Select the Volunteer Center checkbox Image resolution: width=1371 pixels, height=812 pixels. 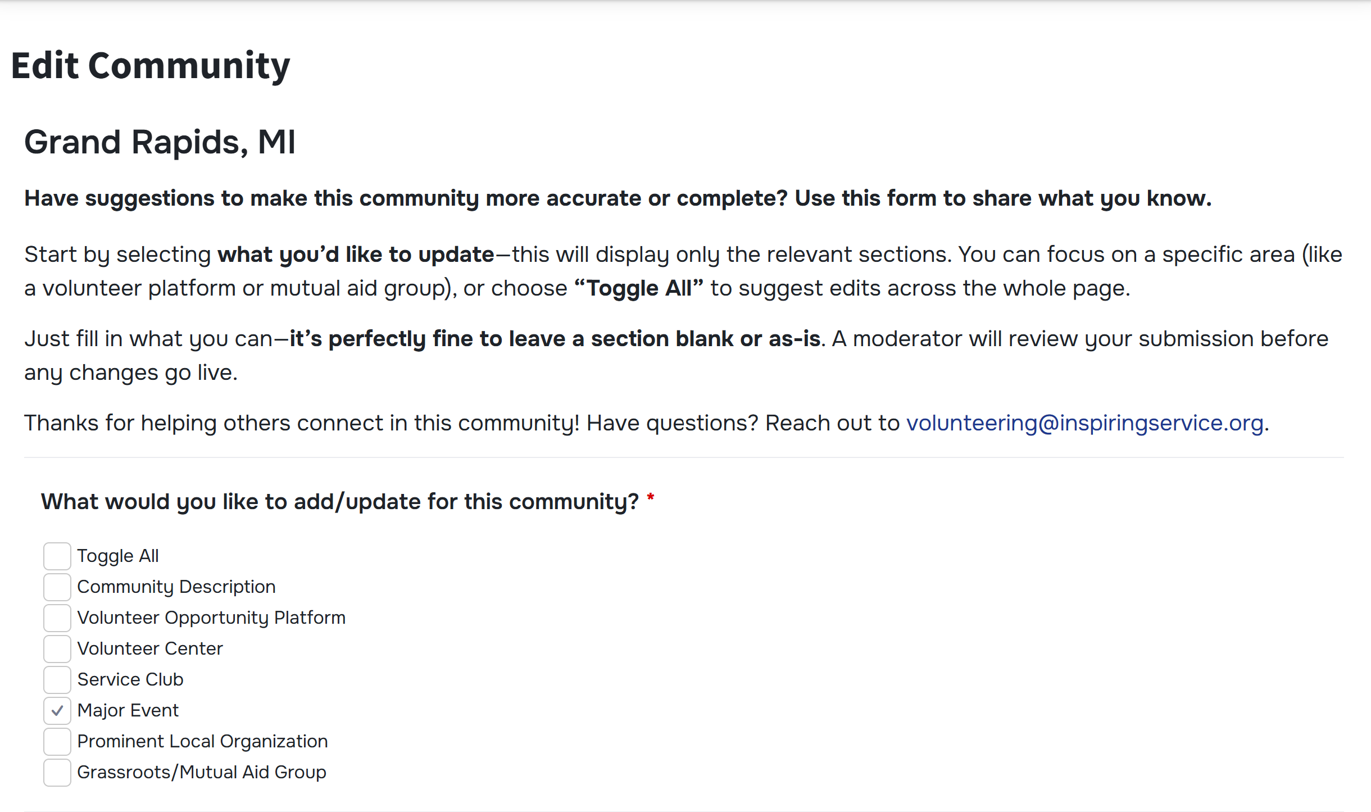tap(57, 649)
